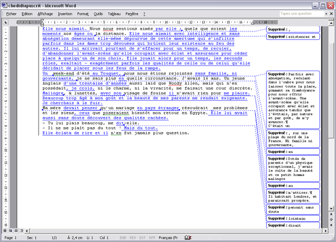Select the 'Supprimé : , sur une plage' balloon
The height and width of the screenshot is (242, 336).
[x=293, y=139]
